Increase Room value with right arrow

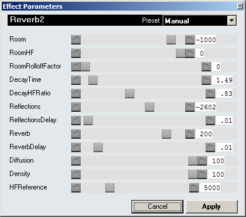click(190, 40)
